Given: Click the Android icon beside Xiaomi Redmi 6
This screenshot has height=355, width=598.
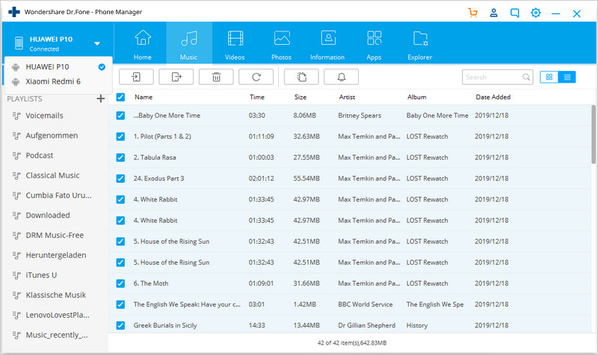Looking at the screenshot, I should (16, 82).
